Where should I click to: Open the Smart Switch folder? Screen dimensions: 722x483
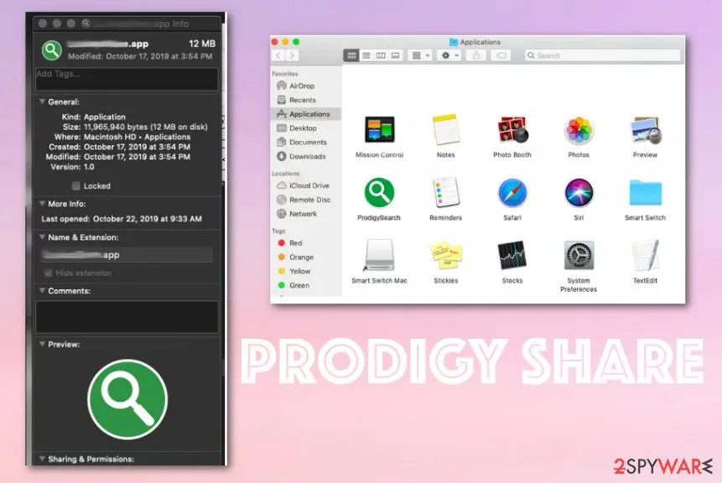click(x=645, y=193)
